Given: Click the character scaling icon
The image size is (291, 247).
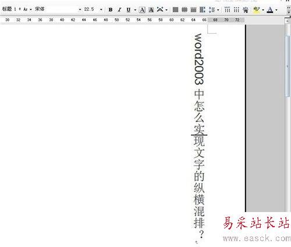Looking at the screenshot, I should click(x=160, y=9).
